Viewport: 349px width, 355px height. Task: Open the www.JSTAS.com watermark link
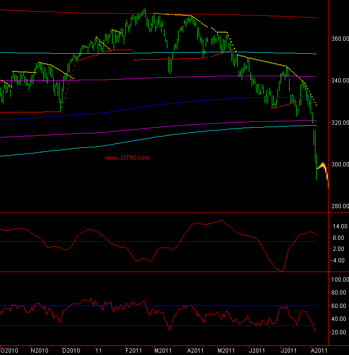point(127,158)
